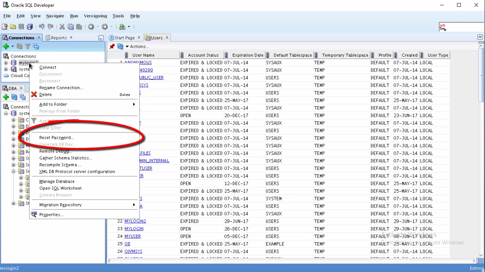Click the Open folder toolbar icon

(13, 27)
